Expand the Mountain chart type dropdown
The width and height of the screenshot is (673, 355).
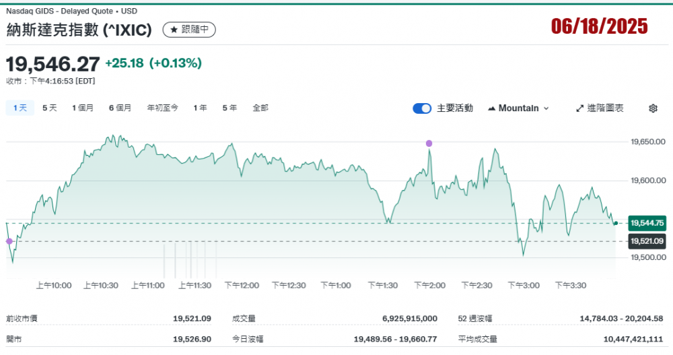pyautogui.click(x=546, y=108)
